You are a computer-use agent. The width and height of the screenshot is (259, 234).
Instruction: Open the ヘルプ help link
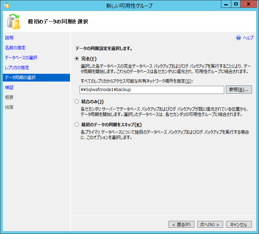(x=248, y=38)
